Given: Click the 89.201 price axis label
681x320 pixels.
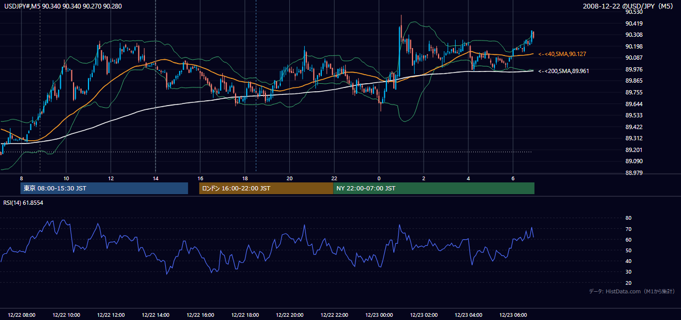Looking at the screenshot, I should tap(634, 150).
